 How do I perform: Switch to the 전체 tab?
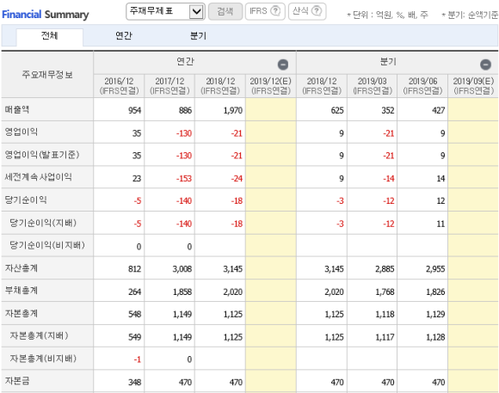[x=50, y=36]
